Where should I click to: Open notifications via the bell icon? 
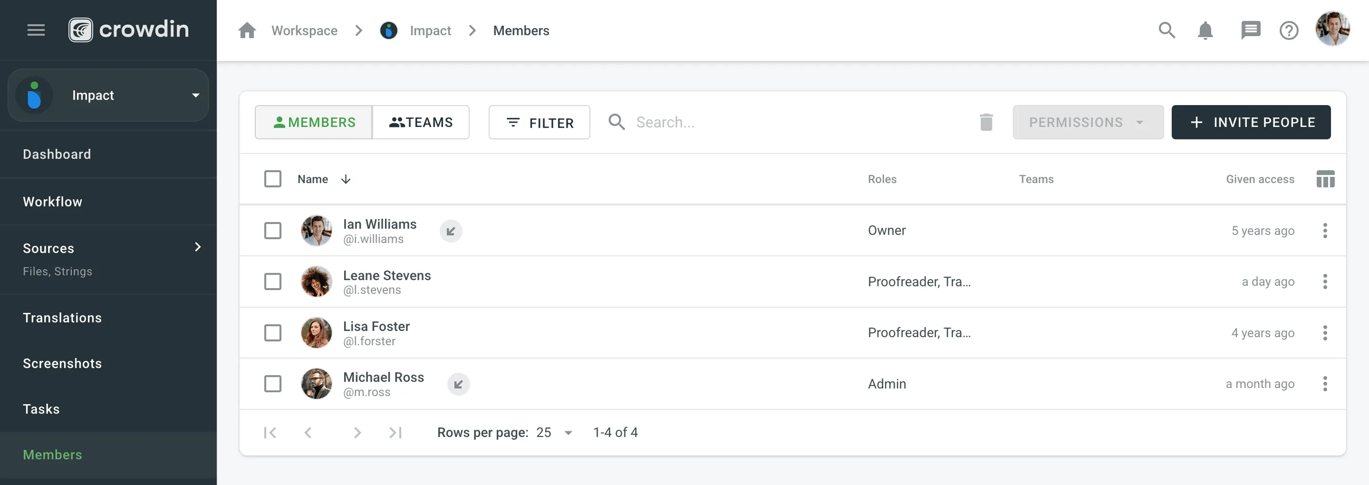pos(1205,30)
